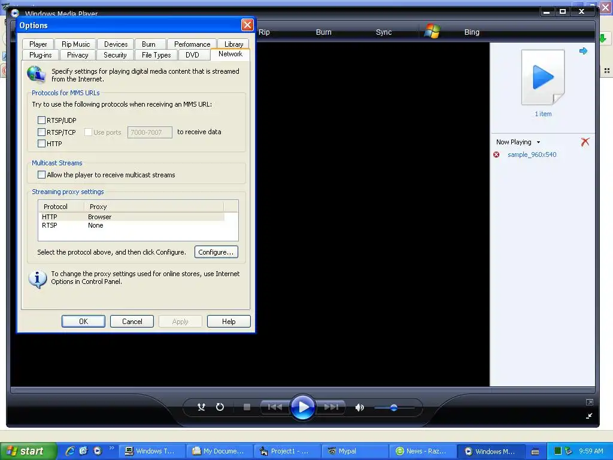
Task: Confirm the Options dialog with OK
Action: pyautogui.click(x=83, y=322)
